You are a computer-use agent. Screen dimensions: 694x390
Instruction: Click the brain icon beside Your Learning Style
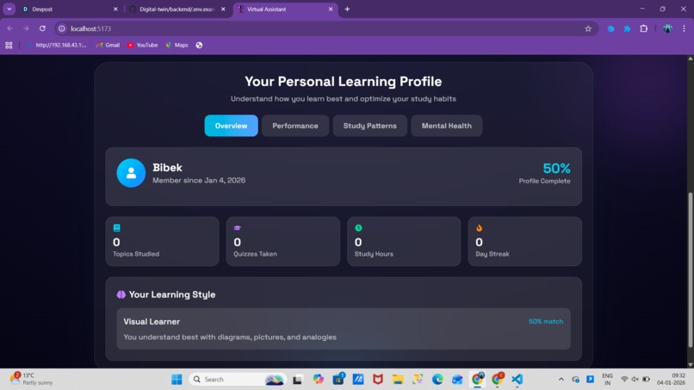pos(121,294)
